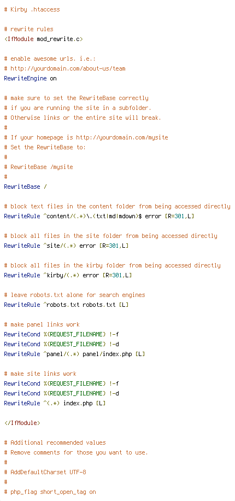Click the opening IfModule mod_rewrite.c tag
The width and height of the screenshot is (235, 501).
pos(43,39)
